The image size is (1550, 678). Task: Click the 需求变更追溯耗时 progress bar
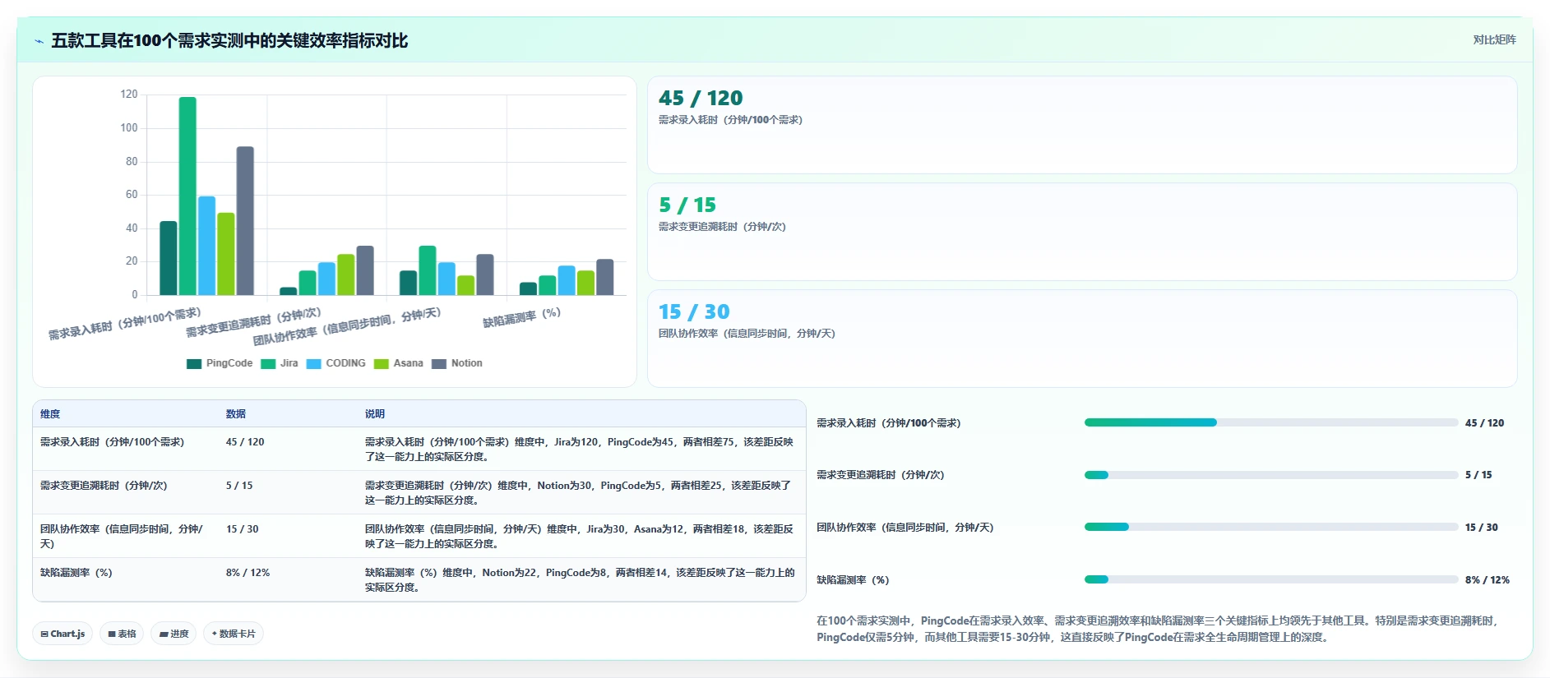pyautogui.click(x=1271, y=475)
